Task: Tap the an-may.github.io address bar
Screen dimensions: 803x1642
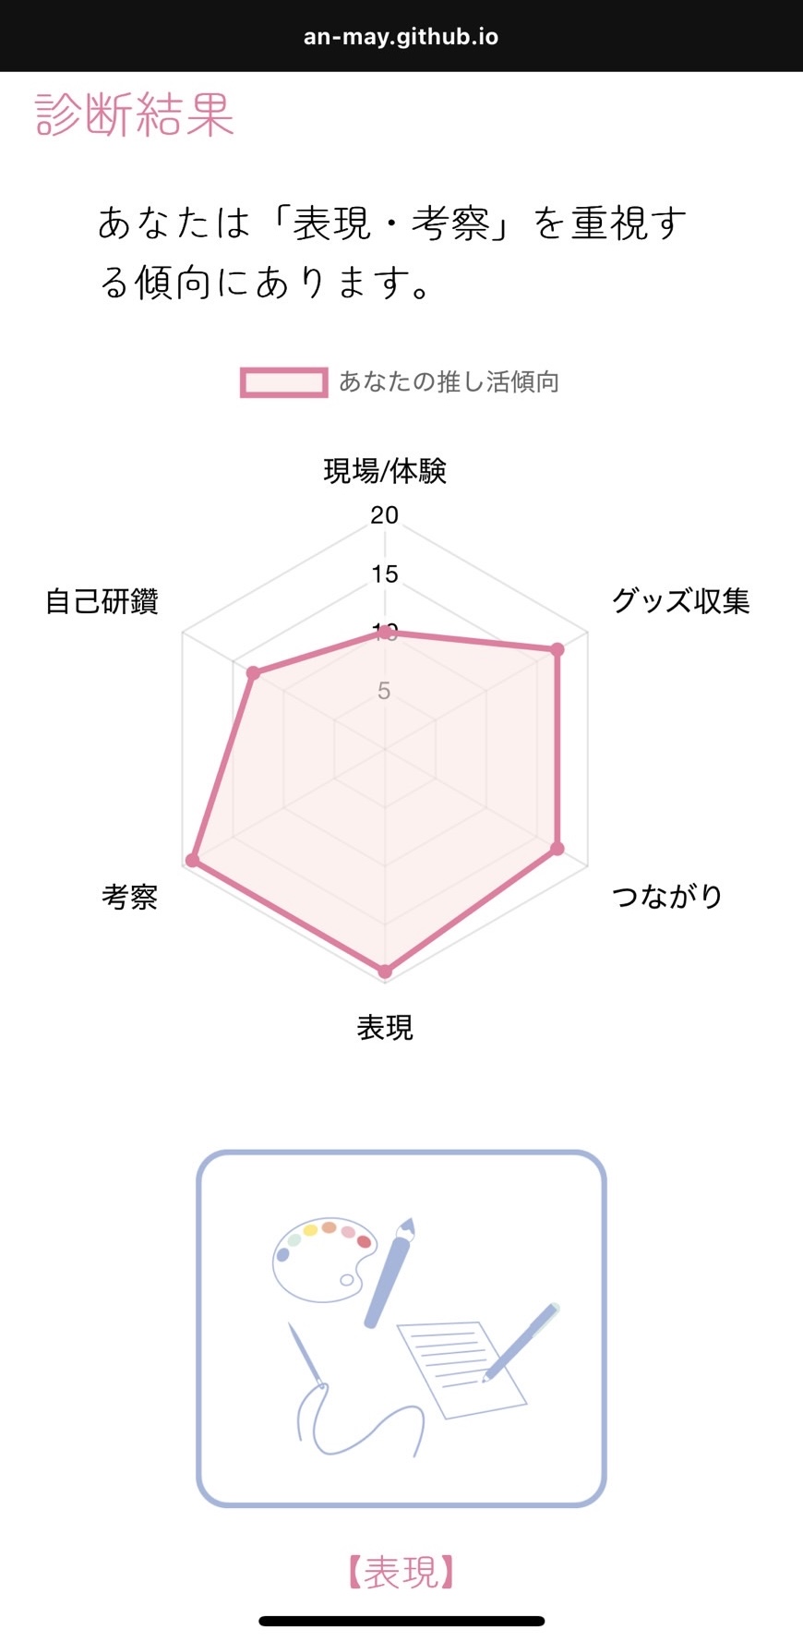Action: [x=401, y=37]
